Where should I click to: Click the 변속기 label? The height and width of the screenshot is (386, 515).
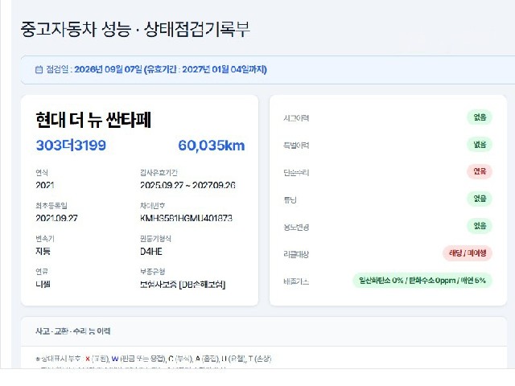point(45,238)
